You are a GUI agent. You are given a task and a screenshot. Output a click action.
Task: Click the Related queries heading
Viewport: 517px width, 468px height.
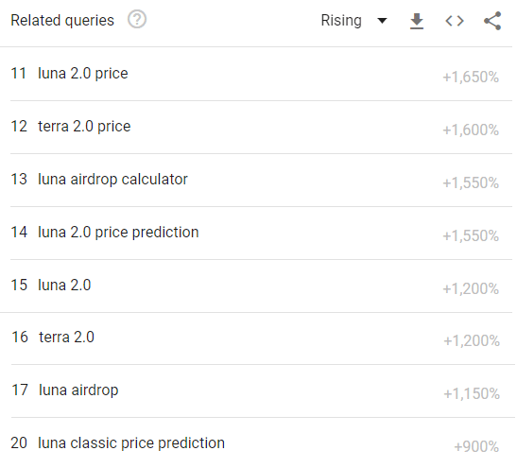(x=62, y=21)
